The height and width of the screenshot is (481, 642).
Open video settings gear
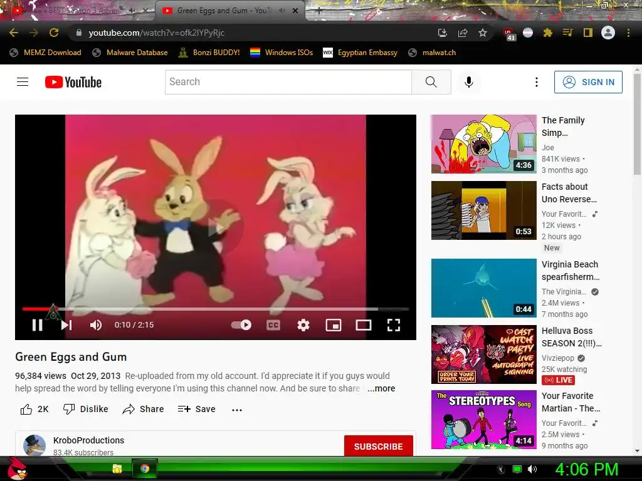point(303,325)
